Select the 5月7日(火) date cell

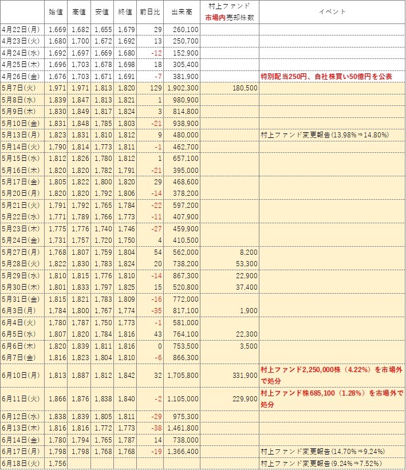22,88
